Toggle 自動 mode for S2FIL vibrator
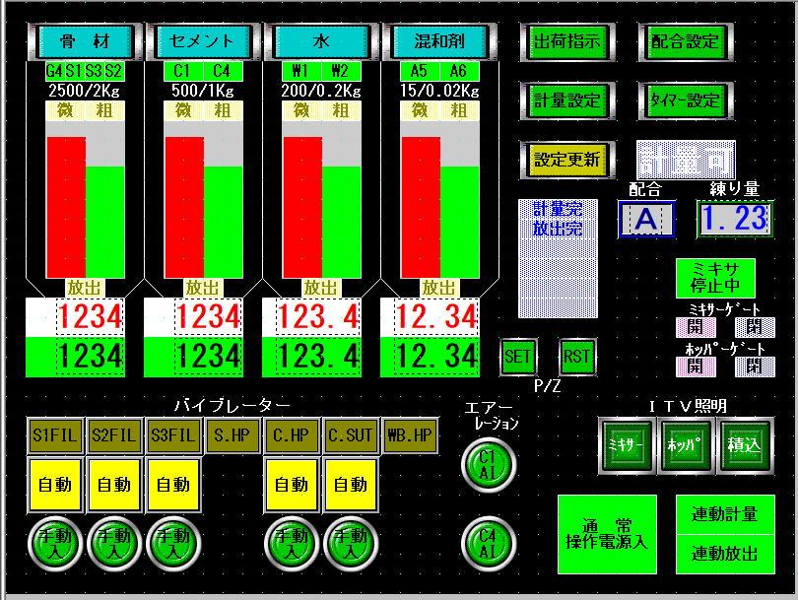This screenshot has height=600, width=798. coord(113,485)
